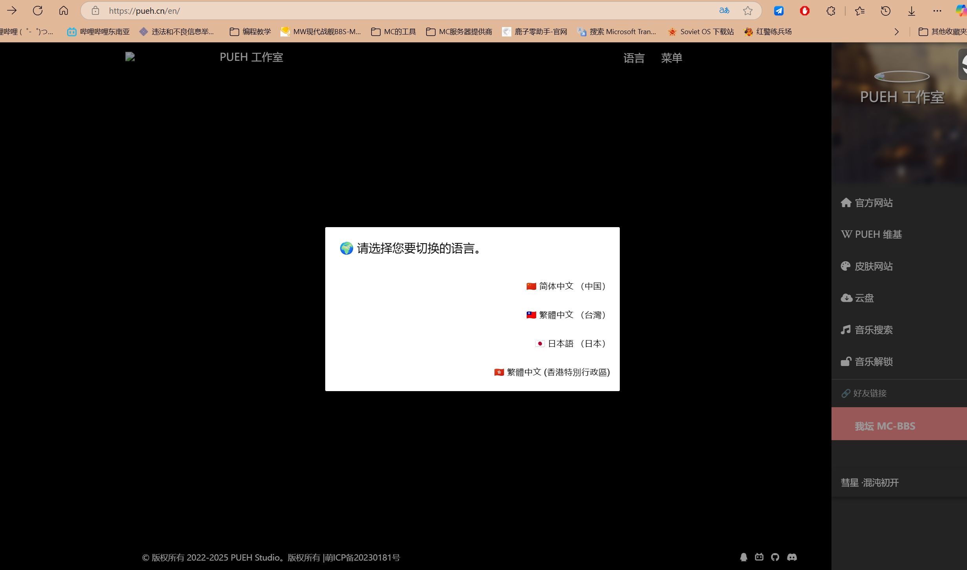Click the QQ penguin icon in footer
This screenshot has height=570, width=967.
click(x=744, y=557)
